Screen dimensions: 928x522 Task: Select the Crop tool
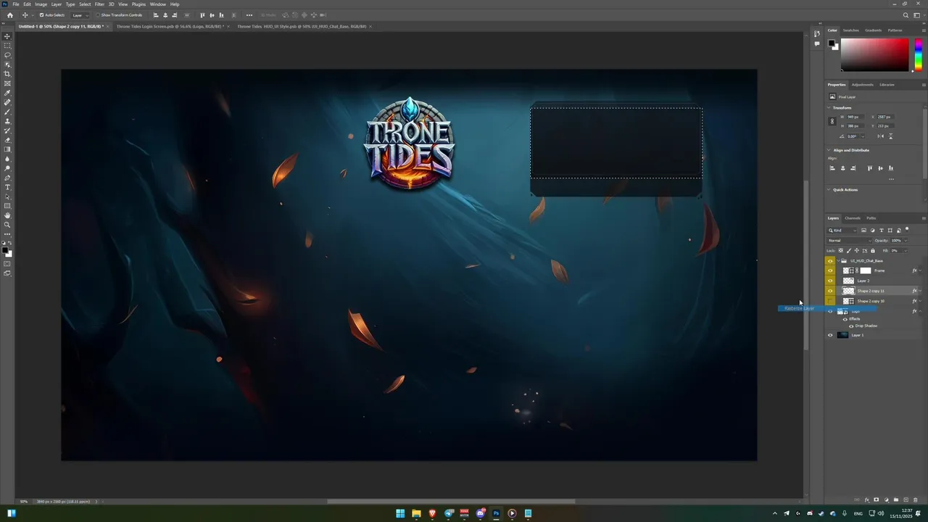[8, 74]
